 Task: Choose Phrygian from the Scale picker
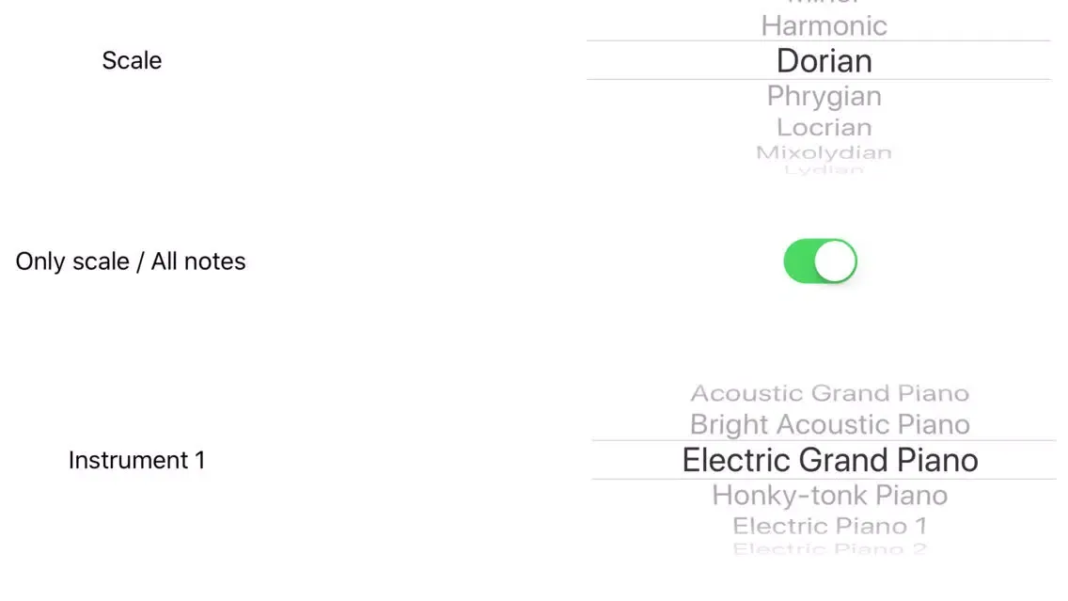coord(825,96)
